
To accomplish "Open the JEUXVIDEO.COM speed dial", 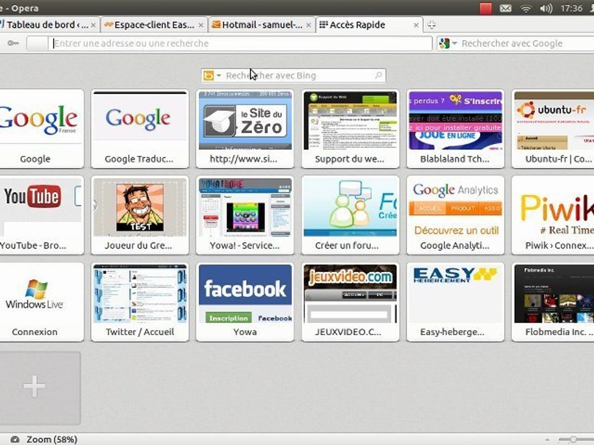I will point(350,302).
